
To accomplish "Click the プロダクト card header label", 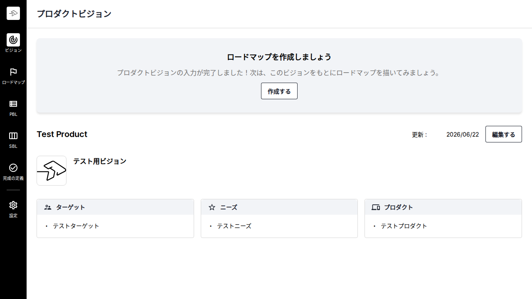I will tap(399, 207).
